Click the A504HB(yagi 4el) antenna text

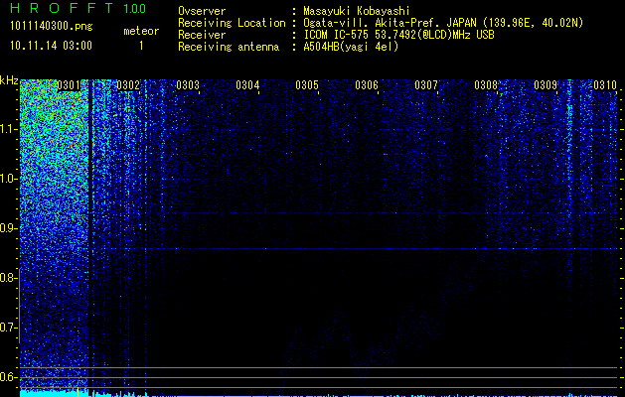tap(351, 47)
